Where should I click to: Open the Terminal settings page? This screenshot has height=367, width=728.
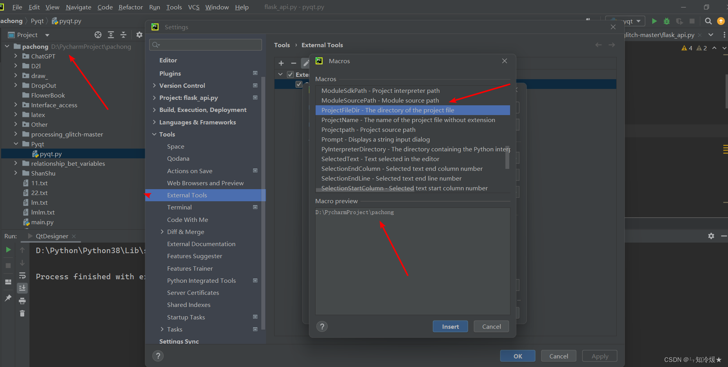pos(179,207)
